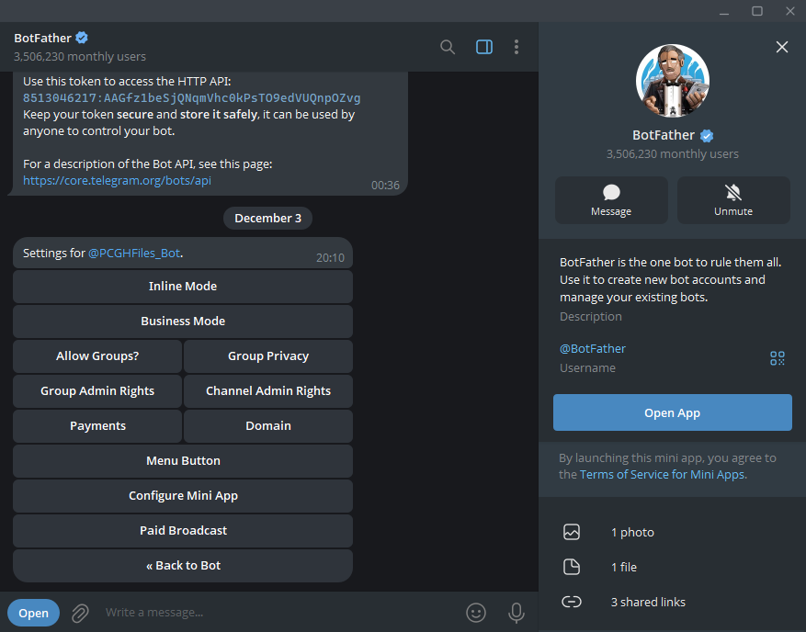Select the Inline Mode bot setting
The image size is (806, 632).
(183, 287)
